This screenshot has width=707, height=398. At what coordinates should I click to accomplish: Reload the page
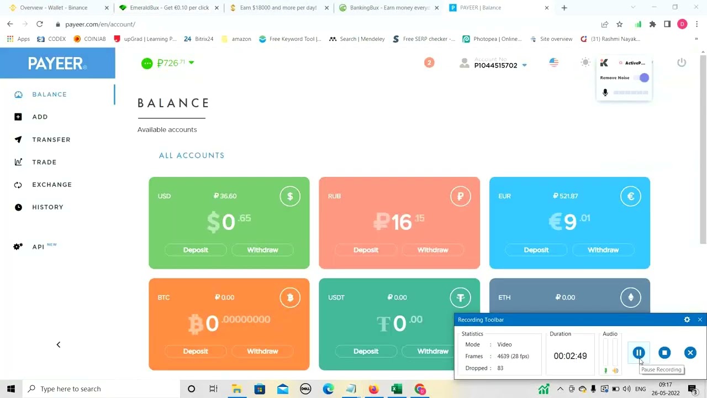[39, 24]
